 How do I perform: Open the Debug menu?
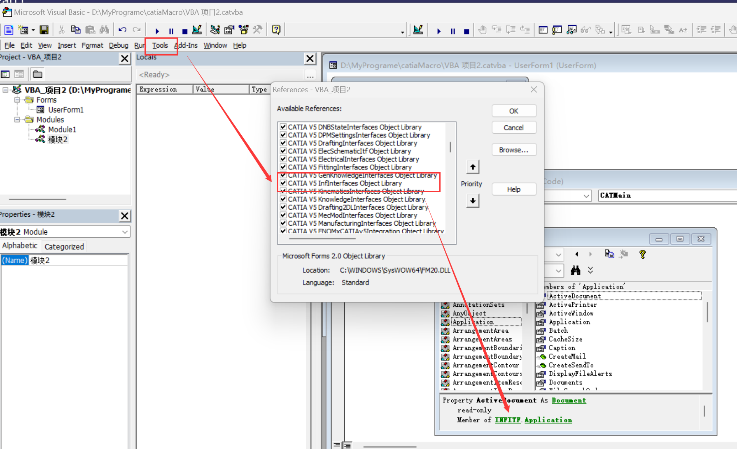(x=119, y=45)
